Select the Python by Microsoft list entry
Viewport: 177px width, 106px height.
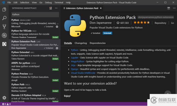(35, 23)
